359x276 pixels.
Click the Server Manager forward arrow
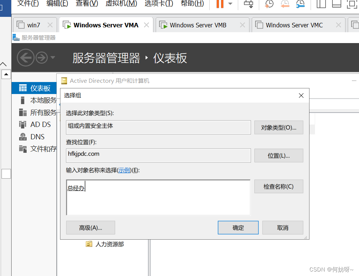tap(41, 58)
